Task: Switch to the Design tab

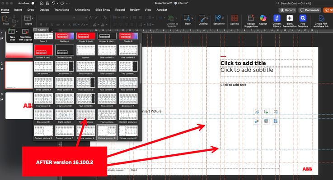Action: [x=44, y=10]
